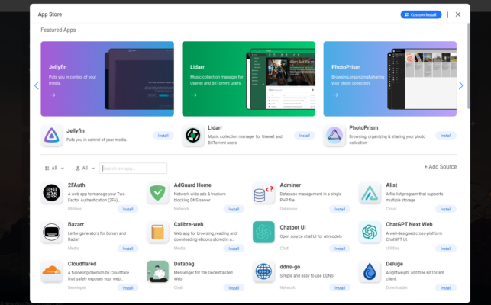Install AdGuard Home
Viewport: 491px width, 305px height.
pyautogui.click(x=234, y=209)
